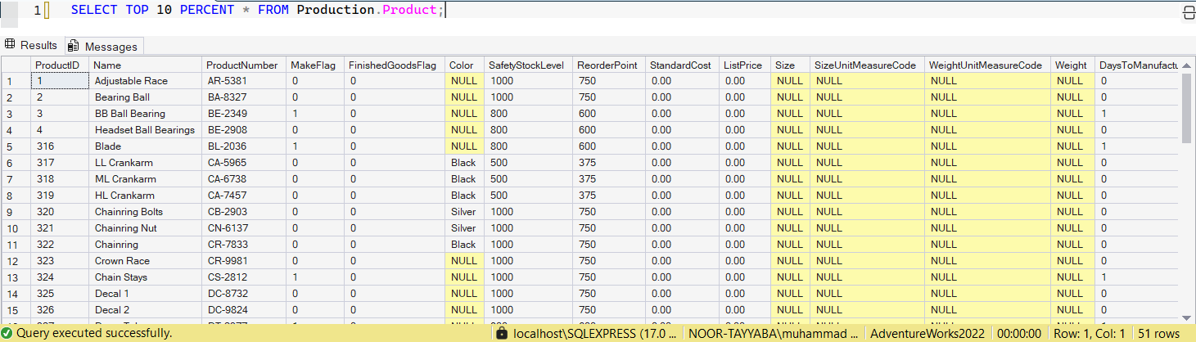The image size is (1196, 342).
Task: Click the localhost\SQLEXPRESS server status entry
Action: [x=595, y=334]
